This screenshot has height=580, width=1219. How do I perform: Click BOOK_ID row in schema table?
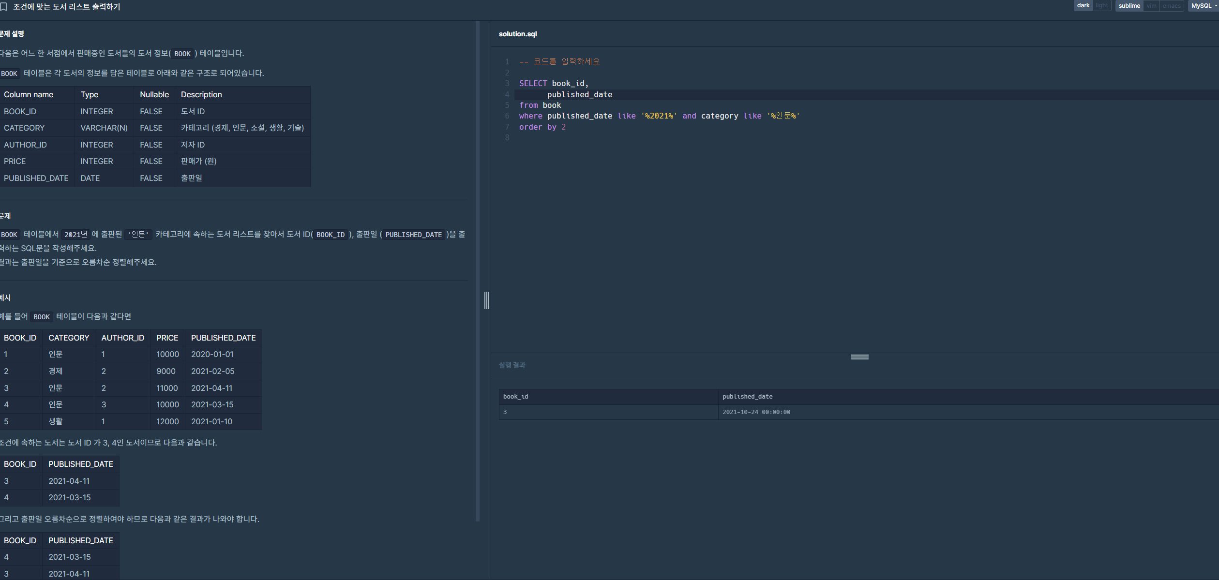pos(155,112)
